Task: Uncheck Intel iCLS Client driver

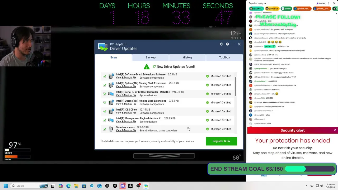Action: pyautogui.click(x=105, y=111)
